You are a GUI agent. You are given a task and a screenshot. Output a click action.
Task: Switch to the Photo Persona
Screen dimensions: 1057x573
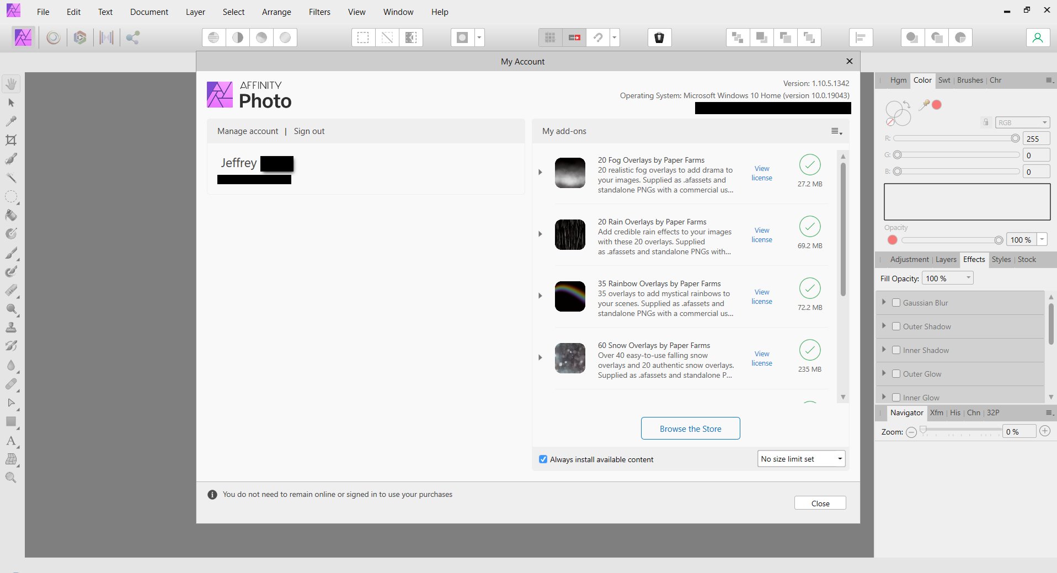23,38
